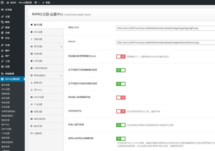The image size is (215, 151).
Task: Open the comments bubble icon in admin bar
Action: point(36,3)
